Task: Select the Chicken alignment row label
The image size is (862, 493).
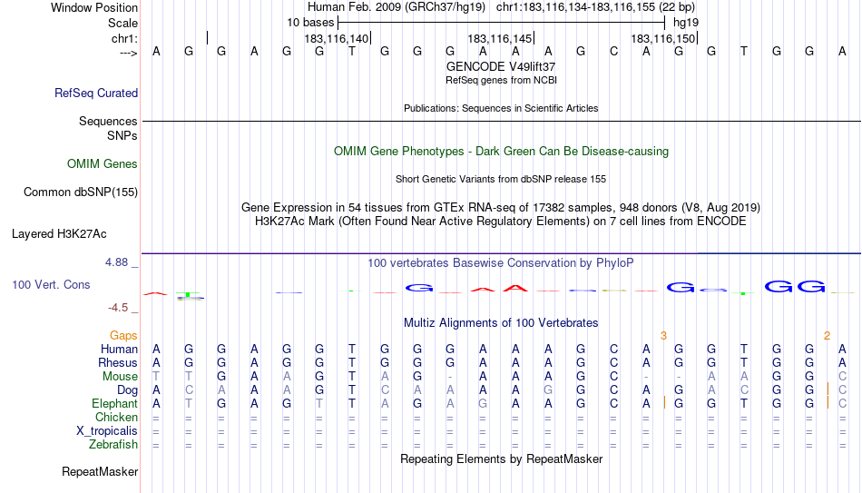Action: click(116, 417)
